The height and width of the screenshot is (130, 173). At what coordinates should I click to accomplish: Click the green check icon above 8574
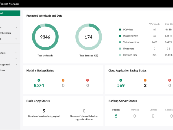tap(39, 80)
